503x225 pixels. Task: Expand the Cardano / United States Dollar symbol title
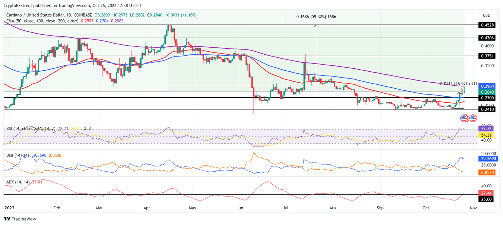pyautogui.click(x=36, y=15)
